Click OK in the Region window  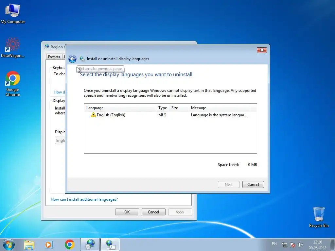coord(127,212)
